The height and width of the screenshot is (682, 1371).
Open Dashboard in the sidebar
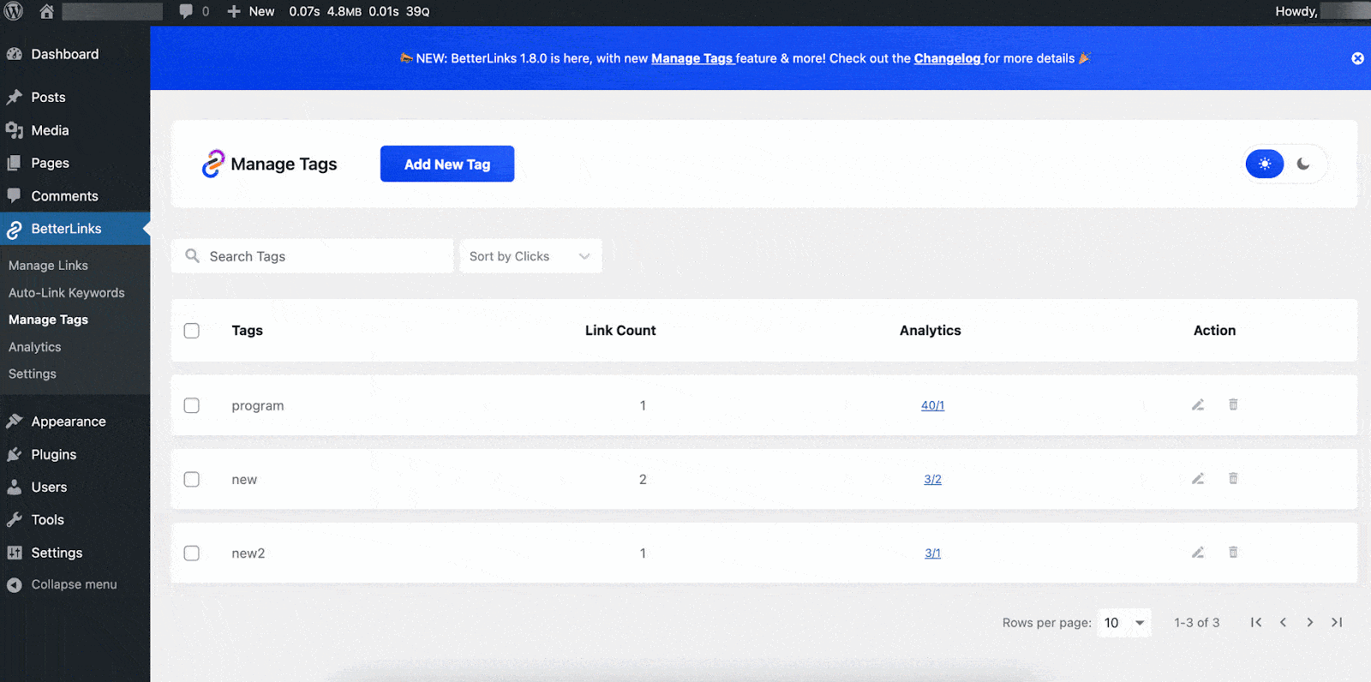pyautogui.click(x=75, y=54)
